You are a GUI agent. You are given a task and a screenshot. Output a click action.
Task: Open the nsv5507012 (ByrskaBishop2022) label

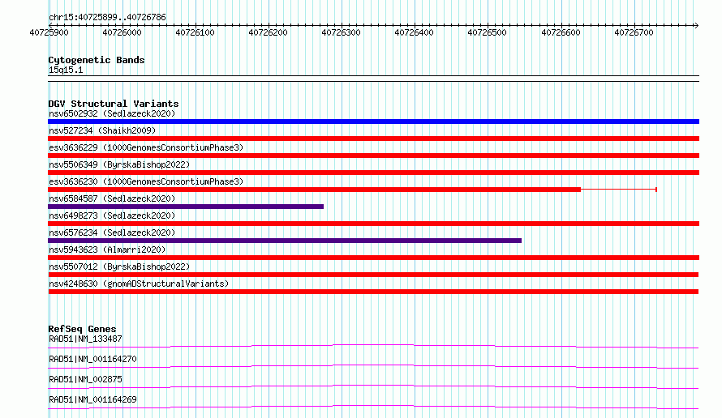pyautogui.click(x=119, y=267)
